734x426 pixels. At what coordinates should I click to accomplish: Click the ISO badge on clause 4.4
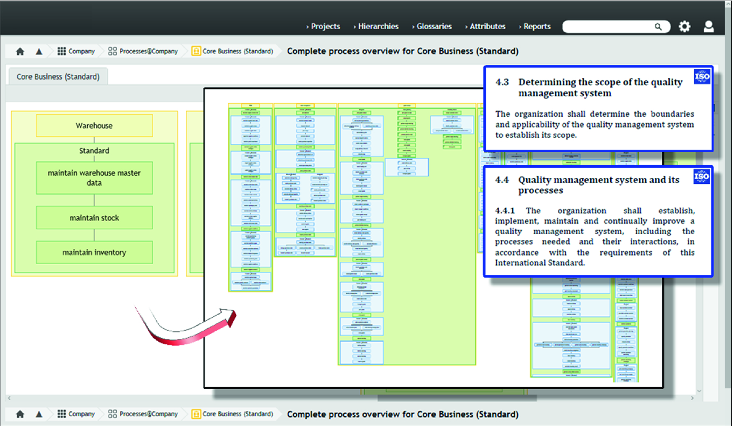point(703,176)
